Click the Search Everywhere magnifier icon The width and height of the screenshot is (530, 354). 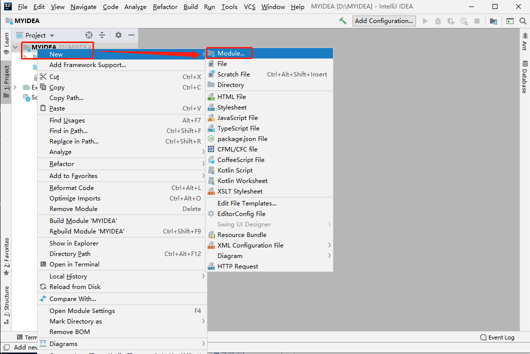(522, 21)
